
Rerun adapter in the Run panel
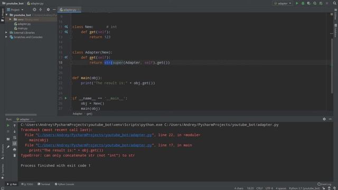pos(8,126)
